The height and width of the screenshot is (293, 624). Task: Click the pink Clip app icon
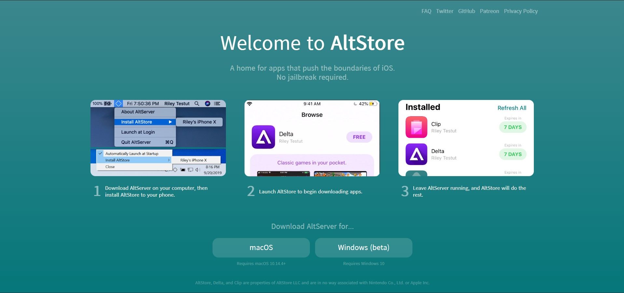tap(416, 127)
